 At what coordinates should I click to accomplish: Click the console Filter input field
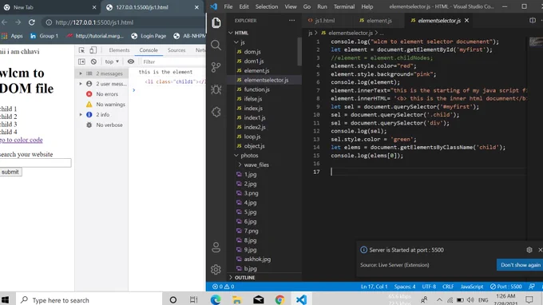pos(173,61)
